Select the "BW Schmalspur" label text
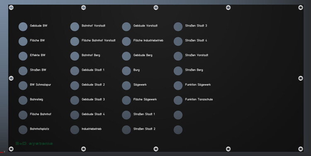 coord(41,84)
